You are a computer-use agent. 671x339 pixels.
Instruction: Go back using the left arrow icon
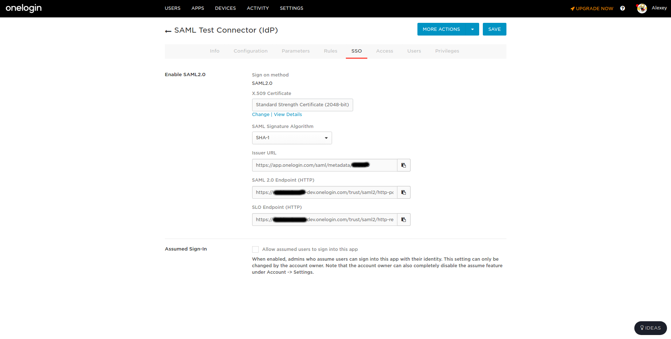tap(168, 31)
